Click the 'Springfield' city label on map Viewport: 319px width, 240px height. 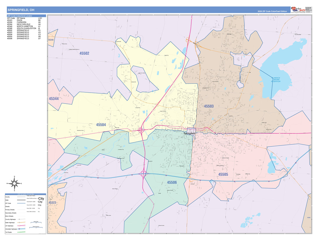[x=189, y=133]
